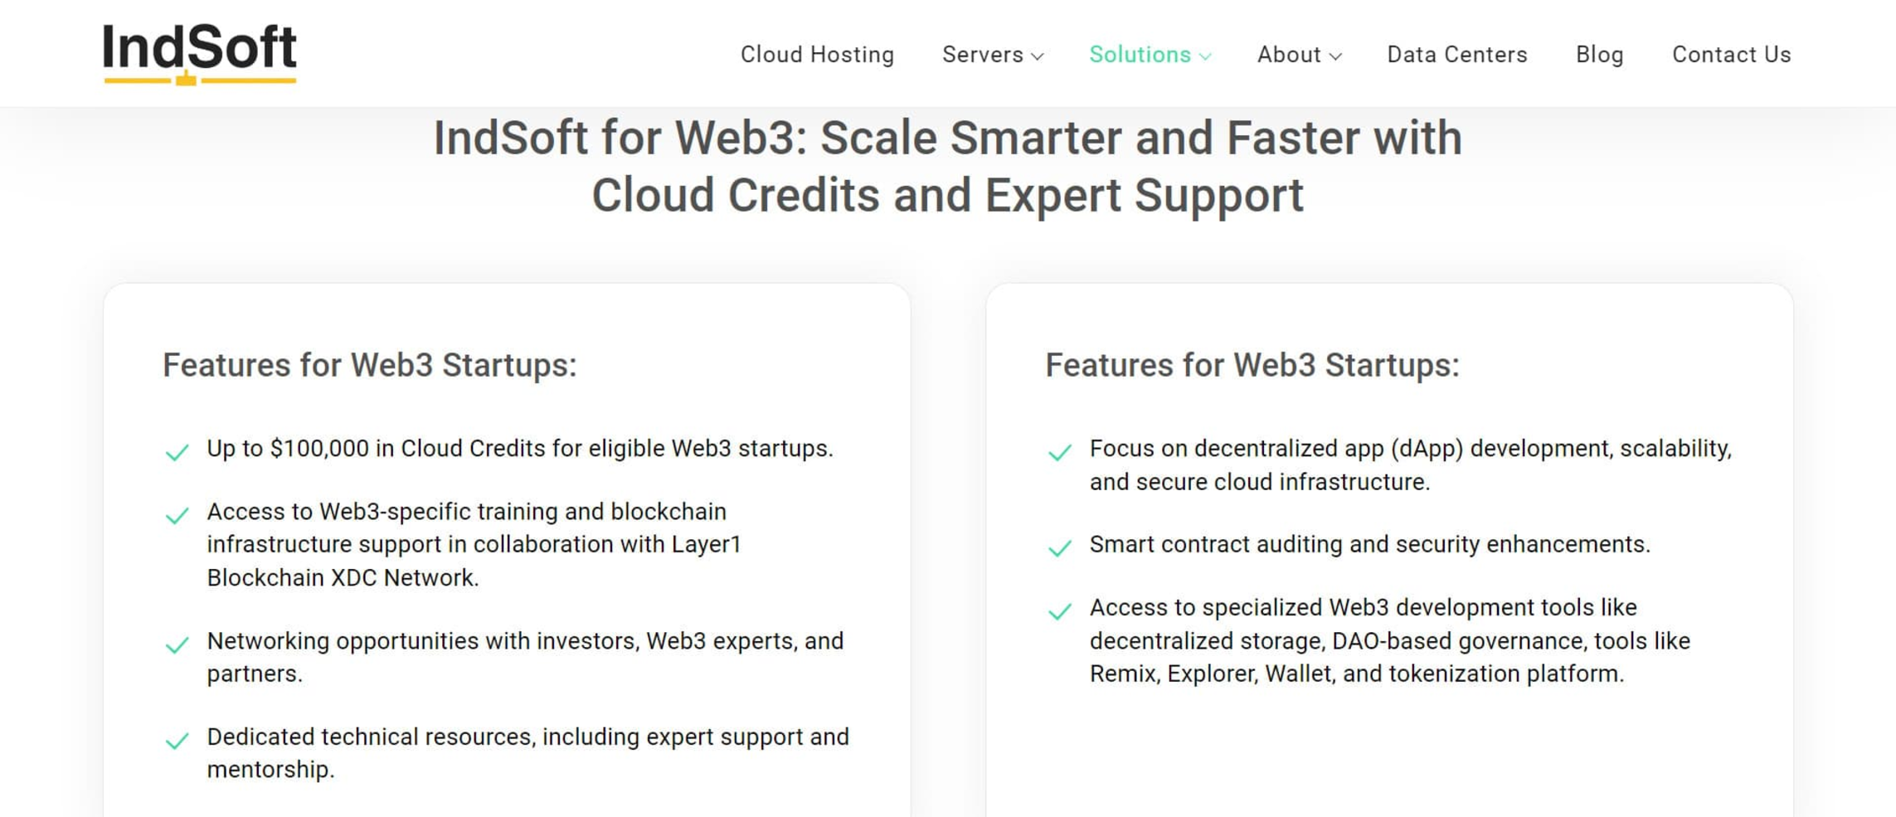Image resolution: width=1896 pixels, height=817 pixels.
Task: Open the Cloud Hosting menu item
Action: click(817, 55)
